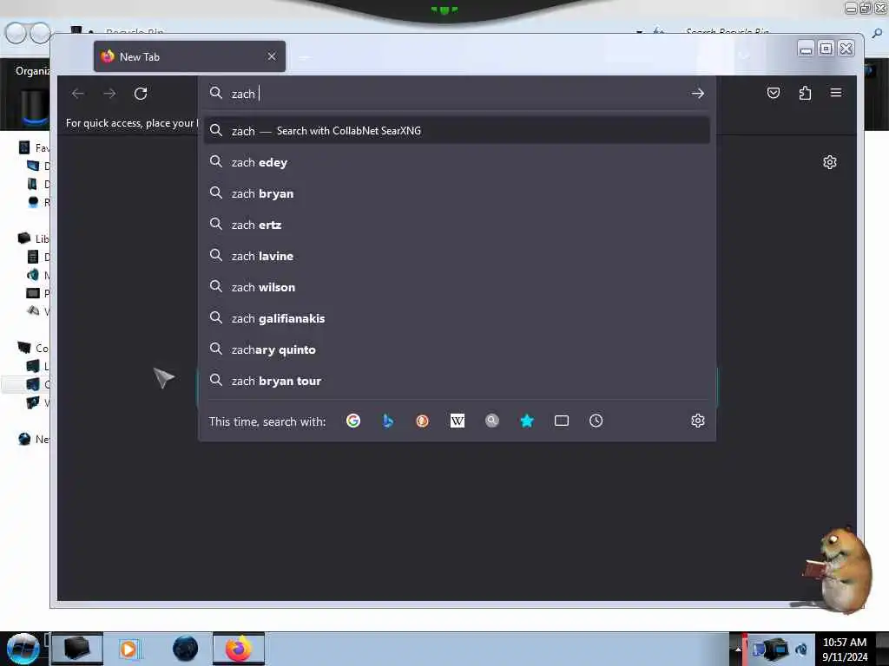Click inside the address bar typing 'zach'
889x666 pixels.
pyautogui.click(x=457, y=94)
